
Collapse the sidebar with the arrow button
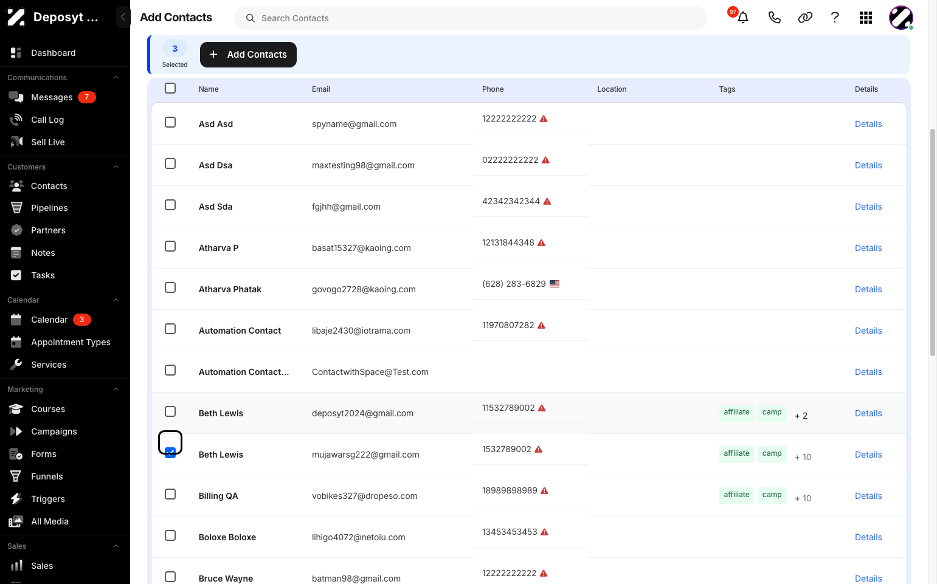point(123,17)
